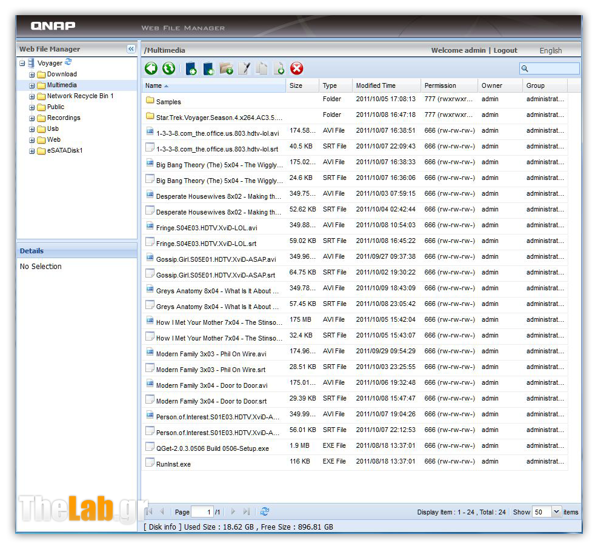This screenshot has width=598, height=549.
Task: Collapse the Voyager root tree node
Action: coord(22,64)
